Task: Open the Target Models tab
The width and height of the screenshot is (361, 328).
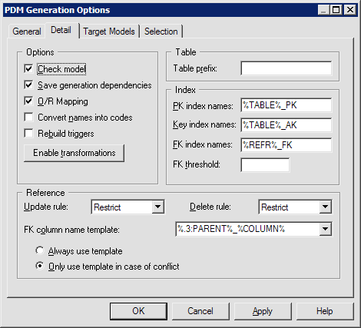Action: point(109,31)
